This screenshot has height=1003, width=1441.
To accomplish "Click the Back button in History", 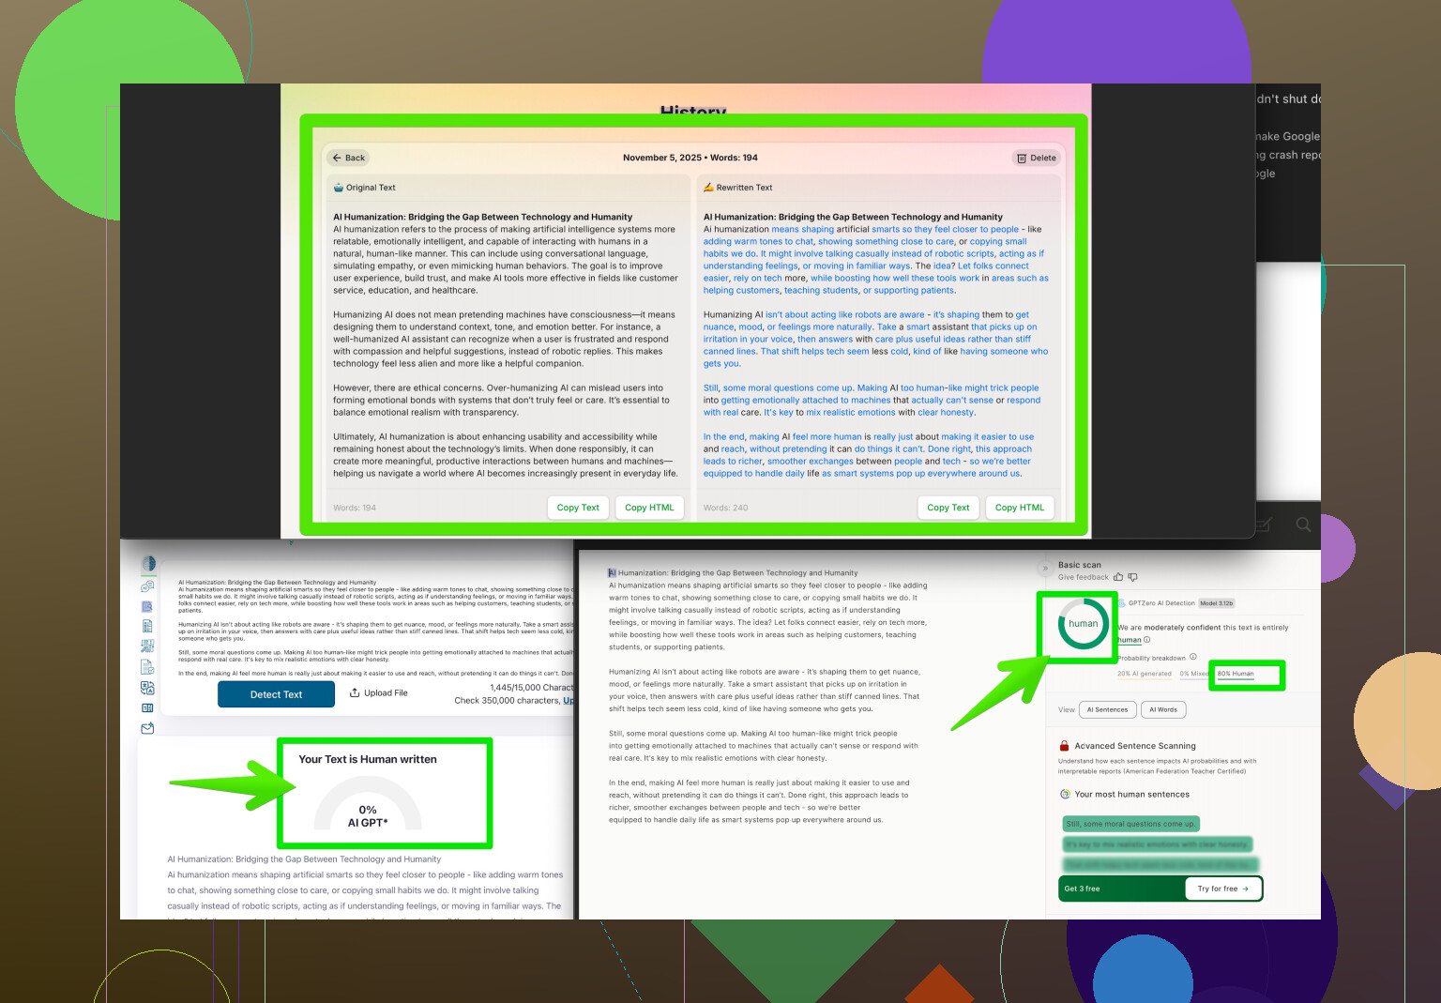I will coord(348,158).
